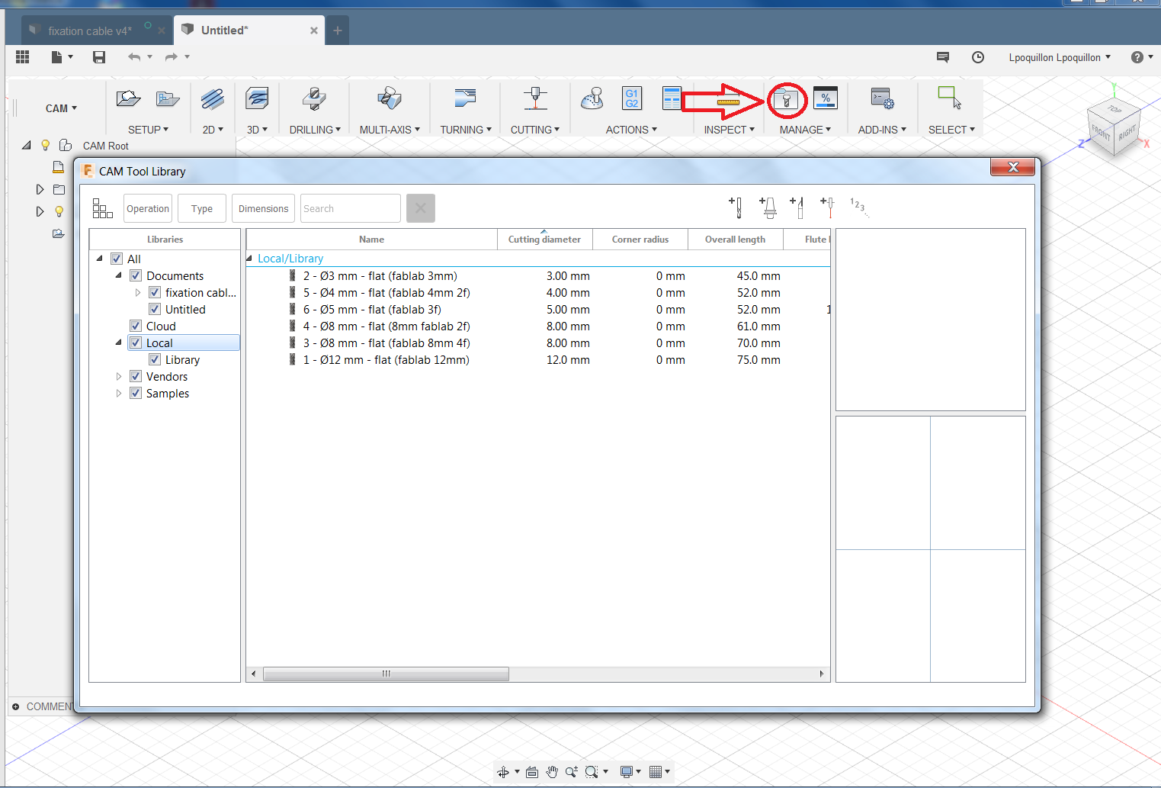Viewport: 1161px width, 788px height.
Task: Open the SETUP dropdown menu
Action: click(148, 130)
